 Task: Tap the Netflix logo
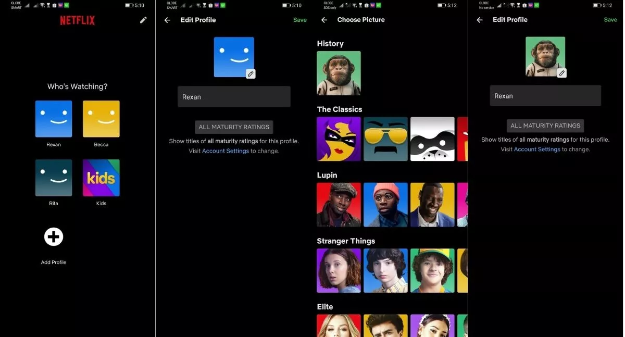point(77,21)
